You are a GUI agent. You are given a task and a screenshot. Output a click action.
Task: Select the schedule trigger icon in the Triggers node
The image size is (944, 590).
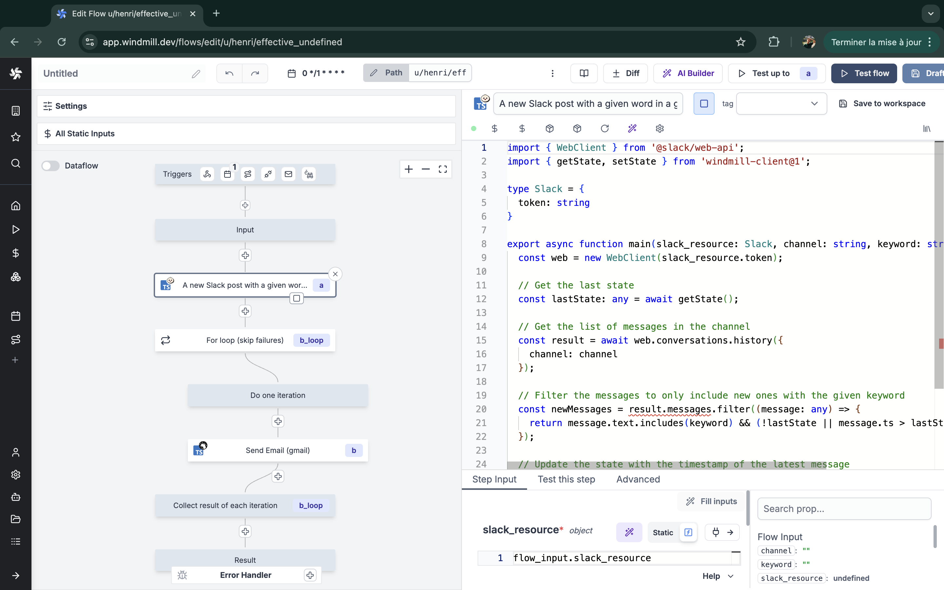click(x=227, y=174)
